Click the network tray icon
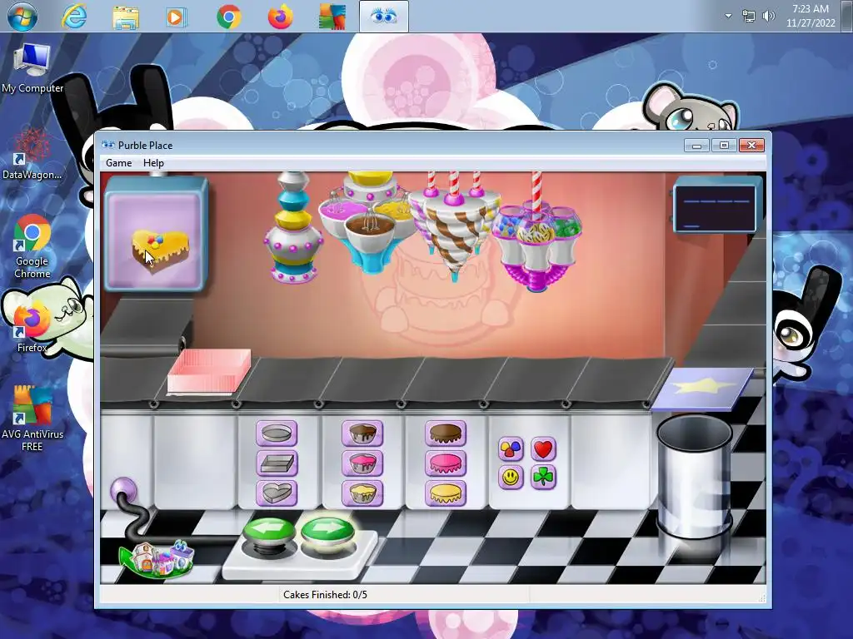The height and width of the screenshot is (639, 853). coord(749,17)
